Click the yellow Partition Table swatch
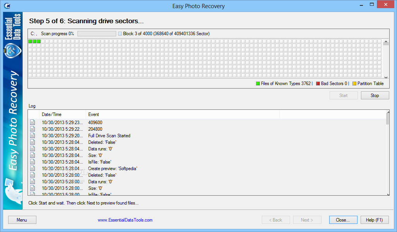The height and width of the screenshot is (232, 397). click(354, 84)
